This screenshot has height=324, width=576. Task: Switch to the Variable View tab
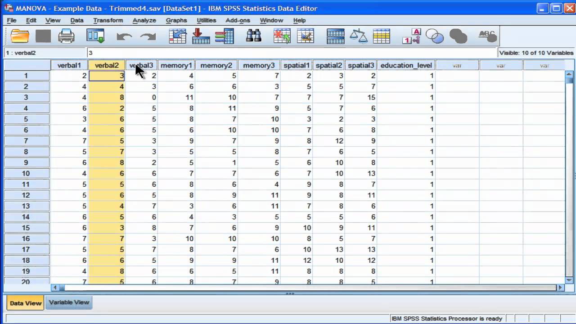point(69,302)
